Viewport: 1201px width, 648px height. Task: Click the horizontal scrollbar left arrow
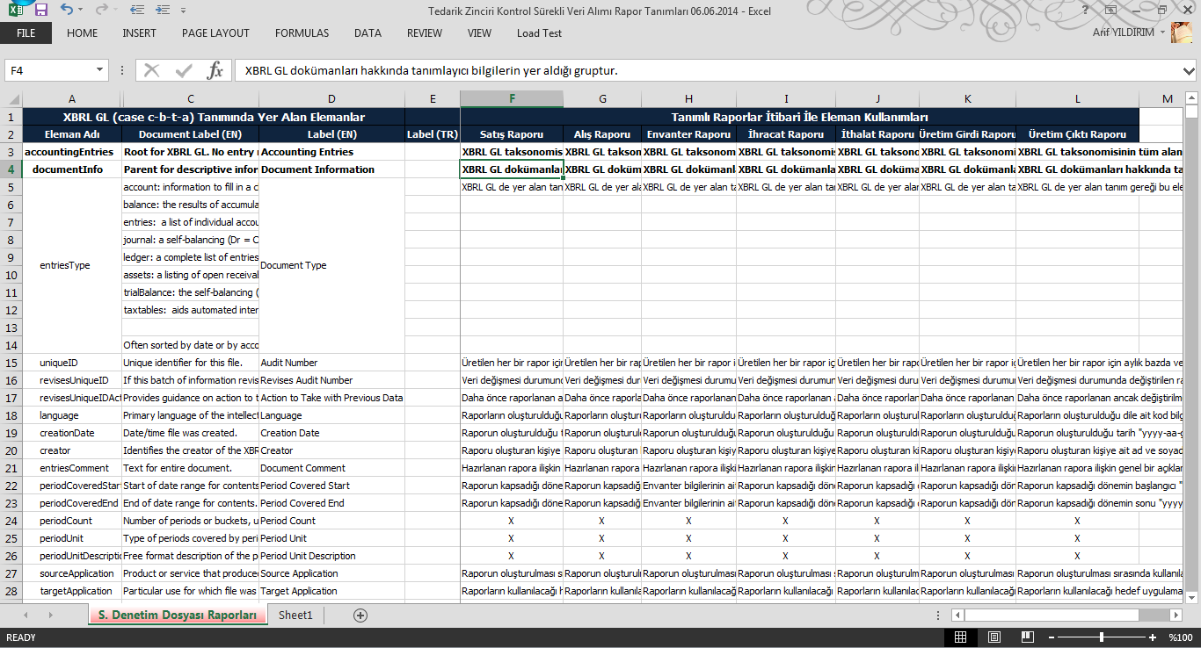click(x=957, y=616)
